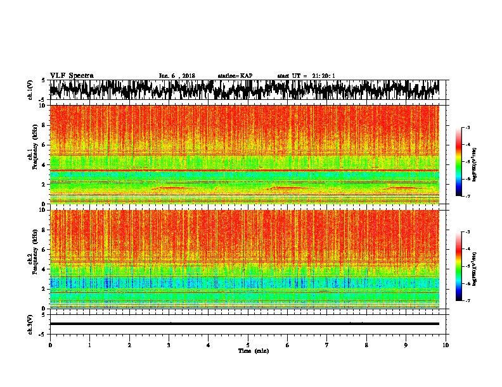This screenshot has width=502, height=387.
Task: Select the ch.1 "Frequency (kHz)" axis label
Action: tap(35, 147)
